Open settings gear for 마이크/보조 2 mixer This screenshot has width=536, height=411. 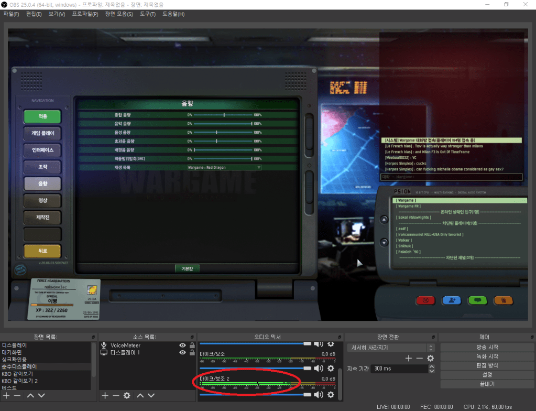(331, 394)
